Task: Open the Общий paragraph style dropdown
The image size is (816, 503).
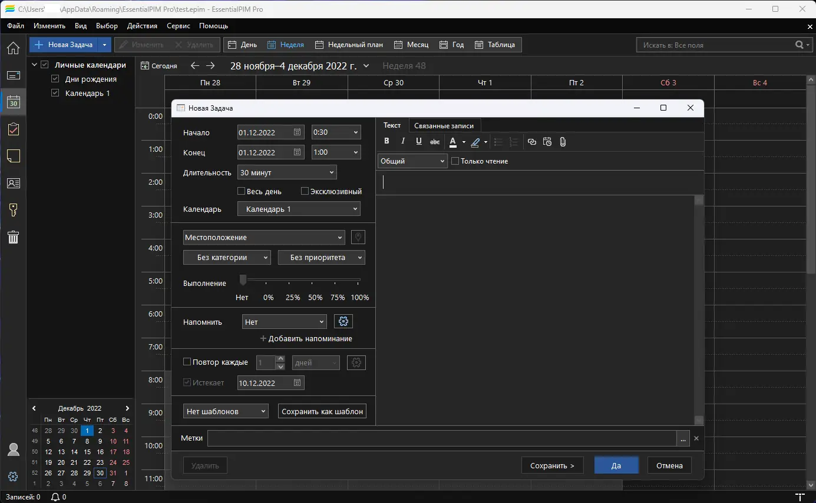Action: tap(412, 161)
